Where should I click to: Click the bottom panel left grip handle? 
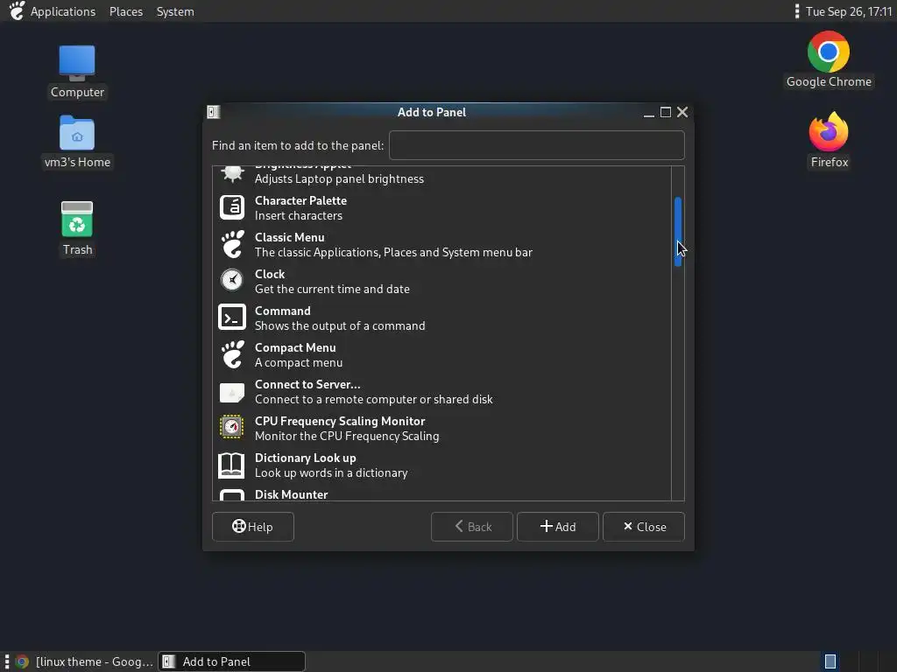click(6, 661)
